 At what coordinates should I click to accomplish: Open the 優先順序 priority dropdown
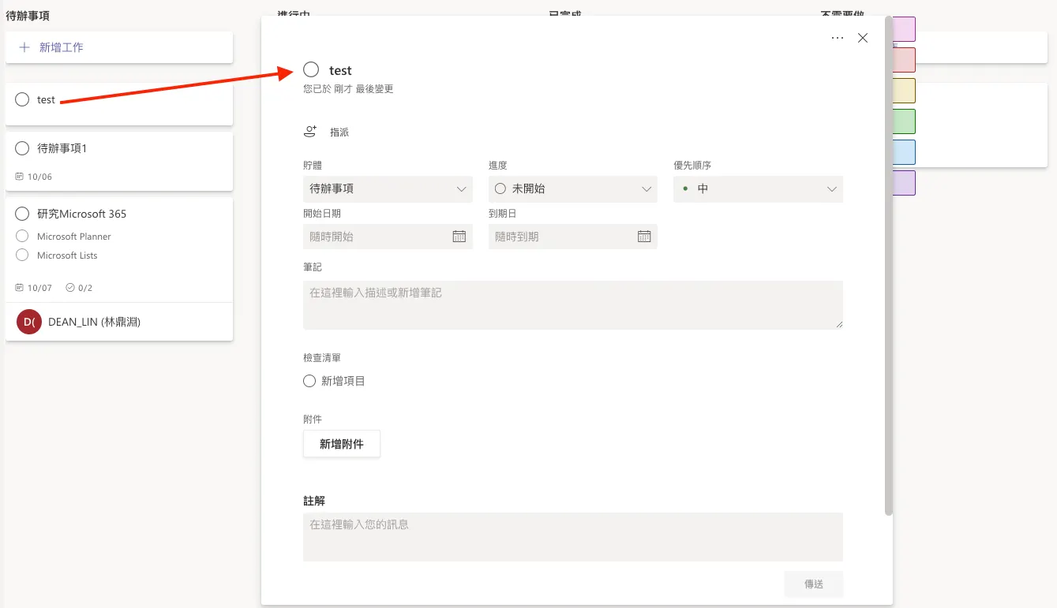click(758, 189)
